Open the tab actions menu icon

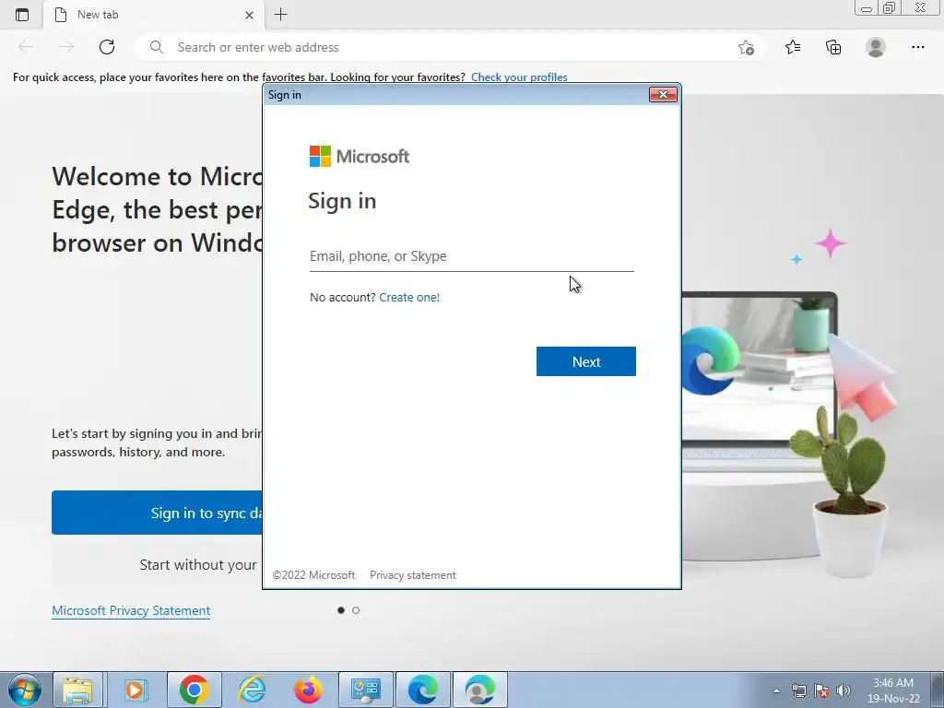tap(22, 15)
